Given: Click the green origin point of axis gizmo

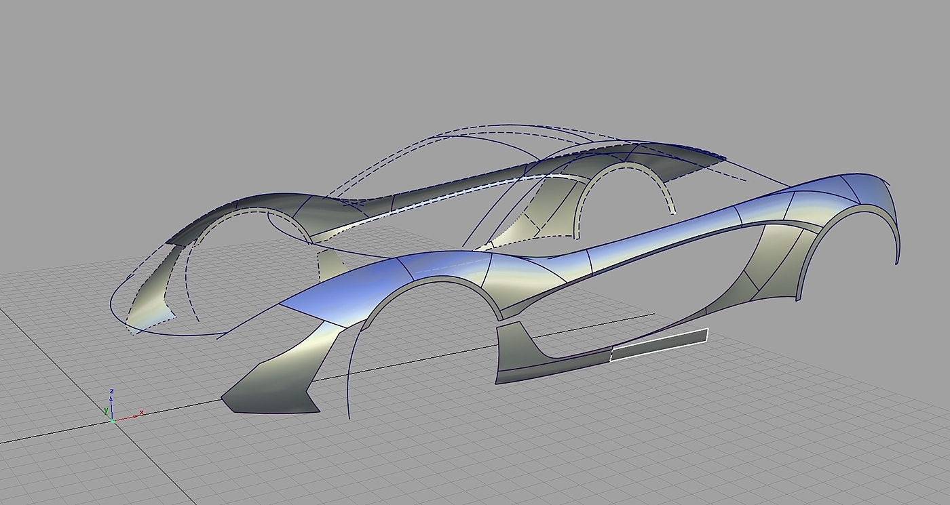Looking at the screenshot, I should pyautogui.click(x=112, y=422).
